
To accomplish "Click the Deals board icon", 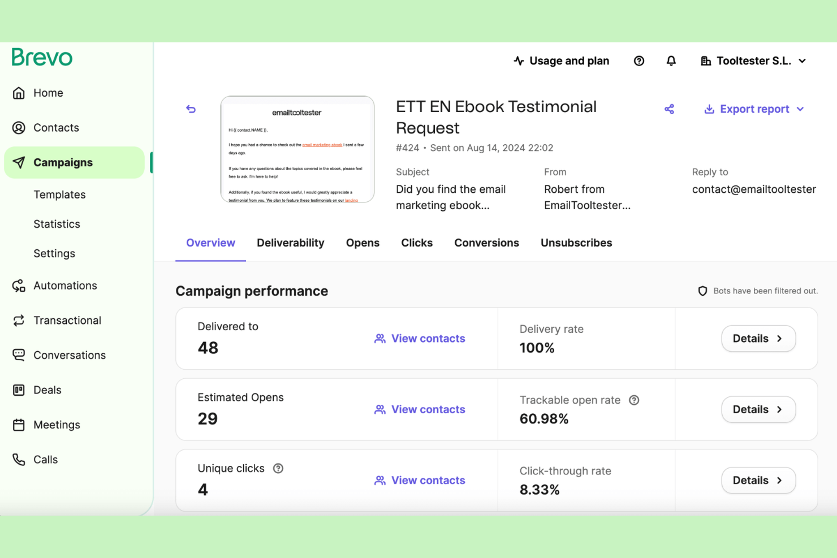I will pos(19,390).
